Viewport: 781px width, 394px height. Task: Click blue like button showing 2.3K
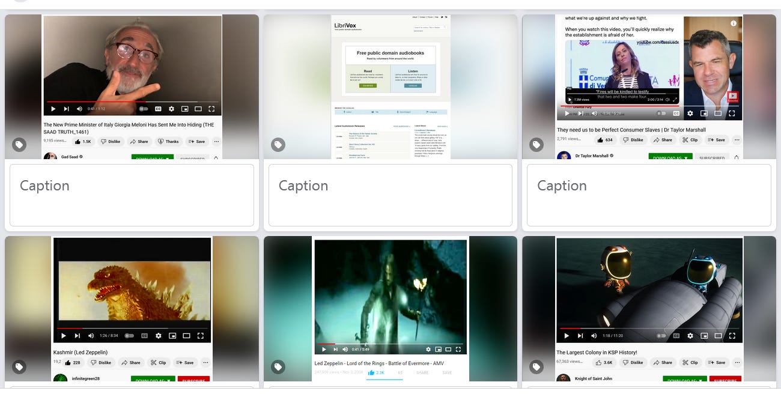click(x=377, y=373)
